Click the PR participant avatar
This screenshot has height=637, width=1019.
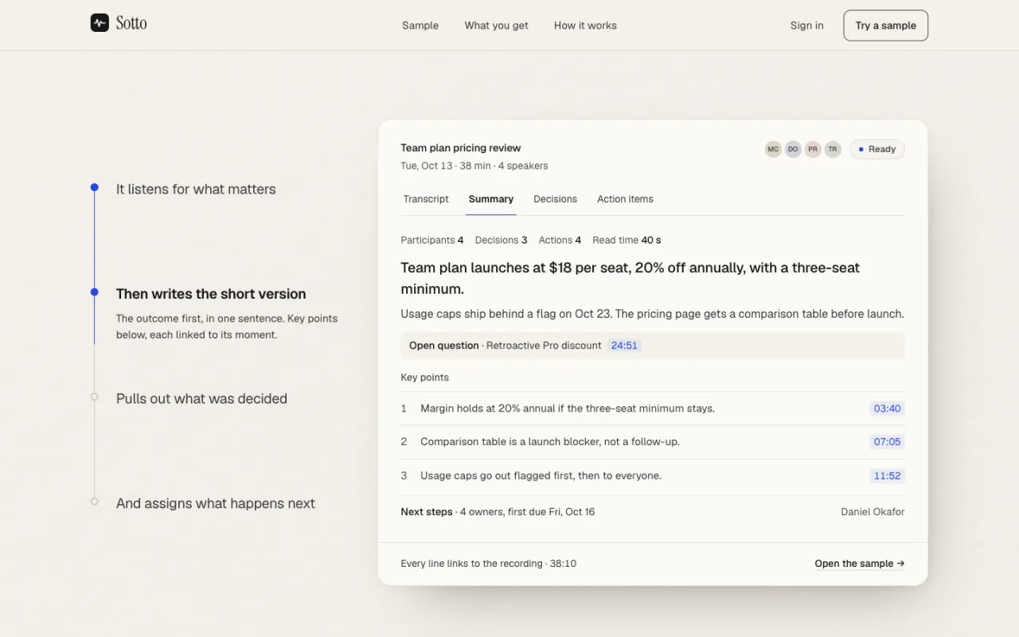coord(813,149)
